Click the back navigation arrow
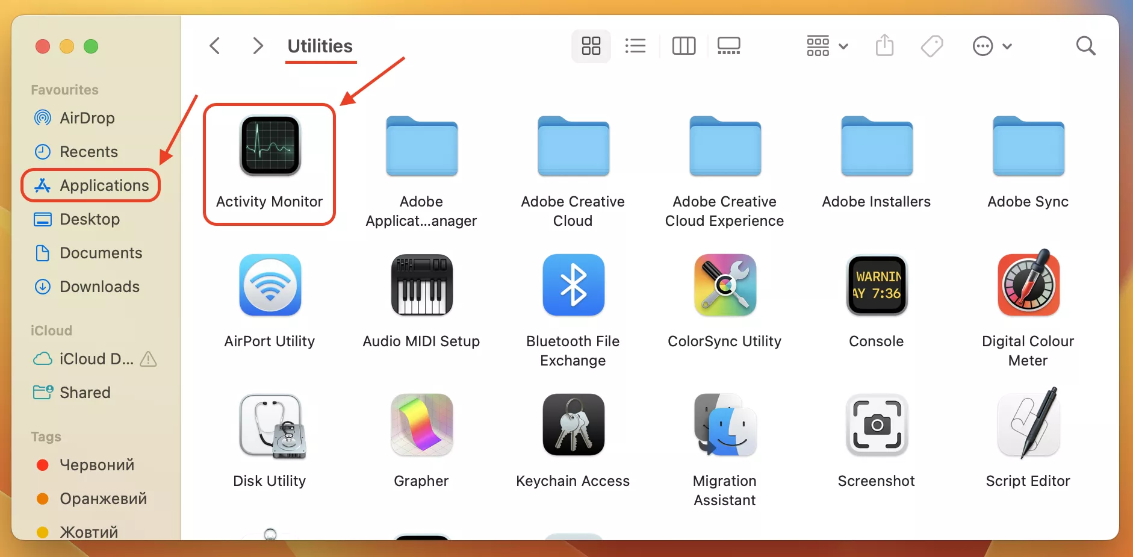Screen dimensions: 1133x557 click(215, 46)
